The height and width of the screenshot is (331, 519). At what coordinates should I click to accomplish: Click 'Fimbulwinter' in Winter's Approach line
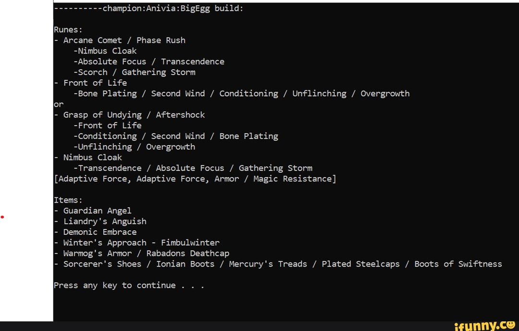tap(190, 242)
